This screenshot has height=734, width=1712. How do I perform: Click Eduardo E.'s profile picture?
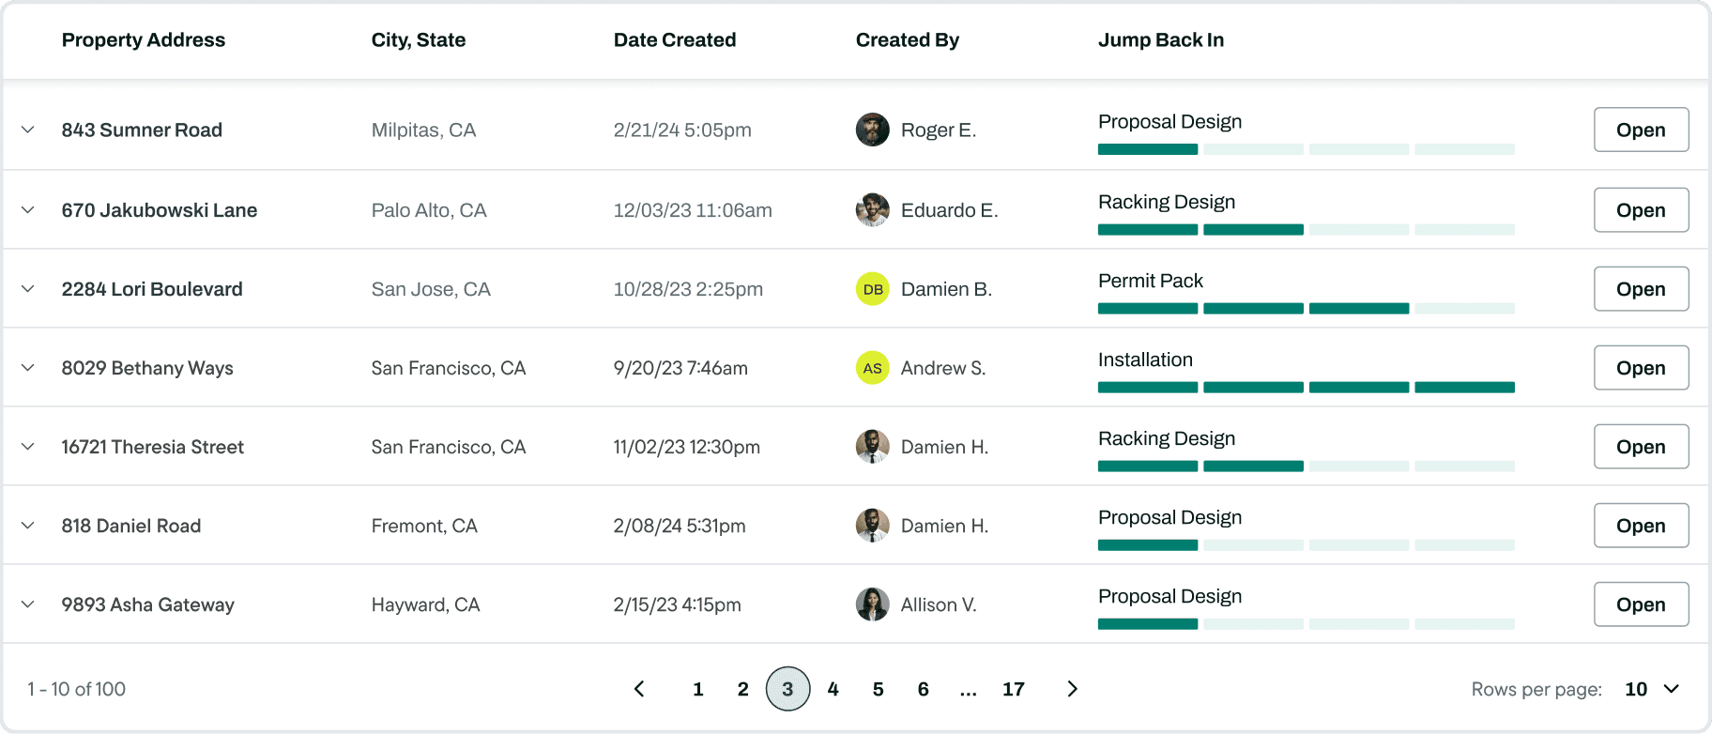point(872,210)
